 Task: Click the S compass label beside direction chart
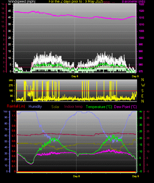click(x=142, y=91)
